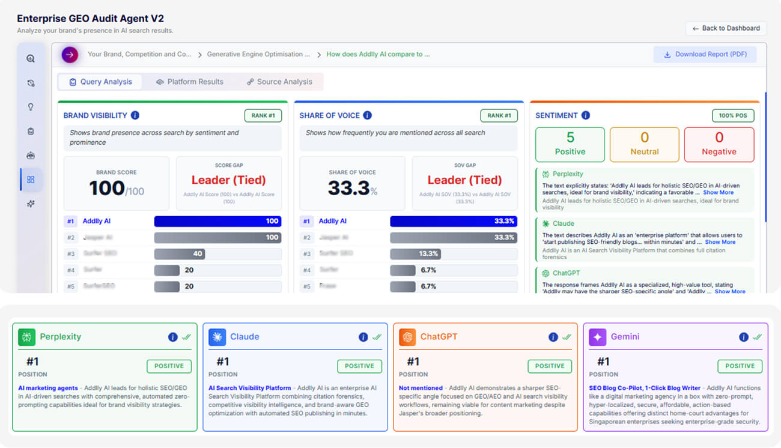Click info icon next to Share of Voice
Image resolution: width=781 pixels, height=448 pixels.
click(367, 115)
